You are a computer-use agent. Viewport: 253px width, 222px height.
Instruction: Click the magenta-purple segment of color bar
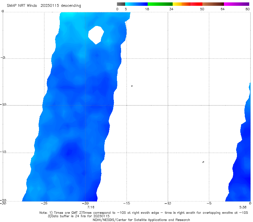click(x=237, y=4)
